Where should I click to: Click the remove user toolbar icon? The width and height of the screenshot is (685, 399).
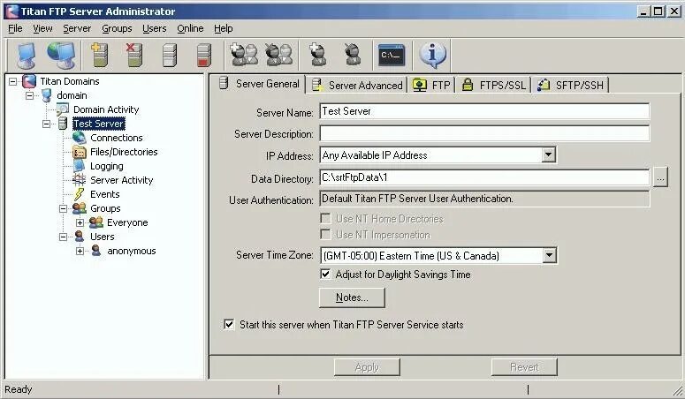point(352,55)
